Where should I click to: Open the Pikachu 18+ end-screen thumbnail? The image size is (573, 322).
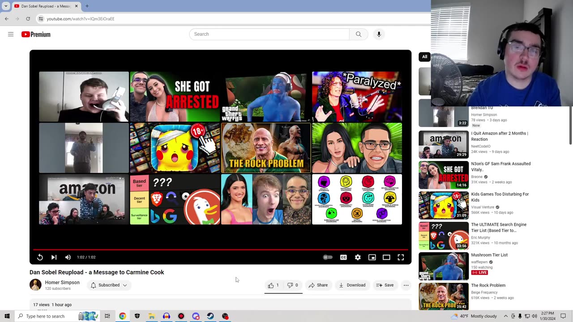click(175, 148)
